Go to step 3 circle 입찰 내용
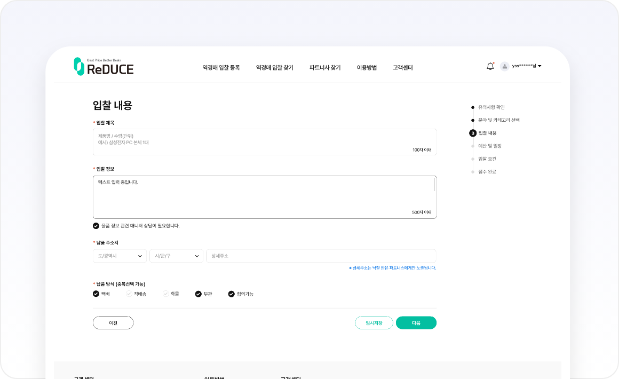Viewport: 619px width, 379px height. (472, 133)
